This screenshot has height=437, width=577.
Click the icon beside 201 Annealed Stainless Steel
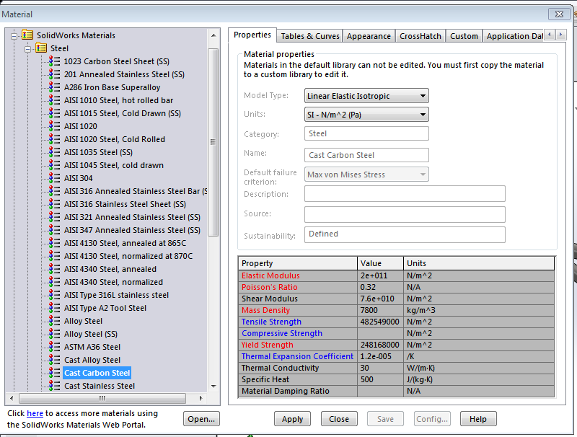click(55, 74)
